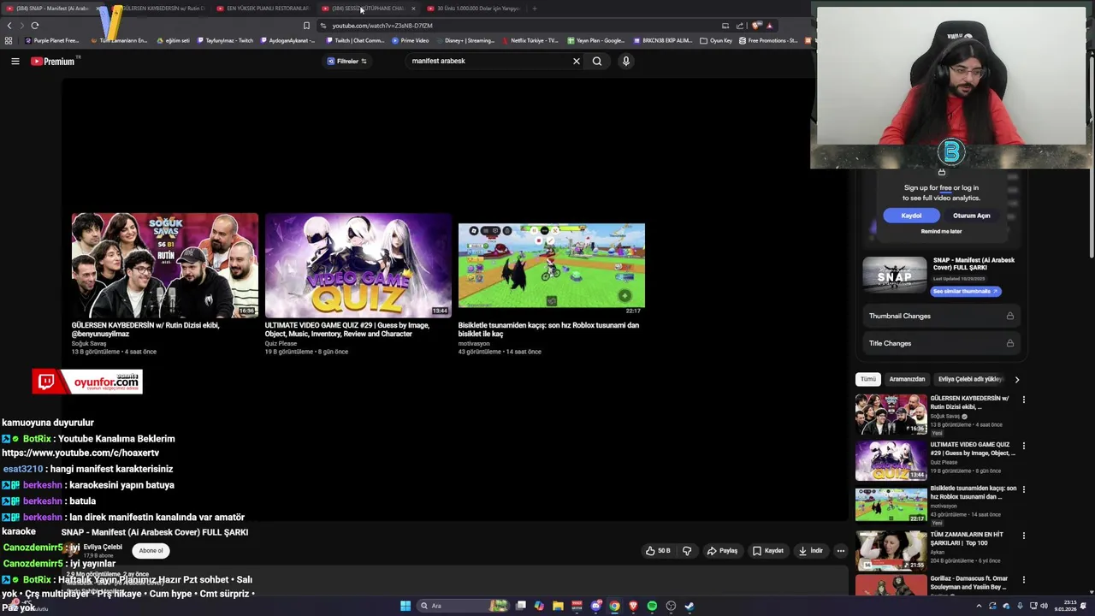Open the YouTube guide hamburger menu

pyautogui.click(x=15, y=61)
